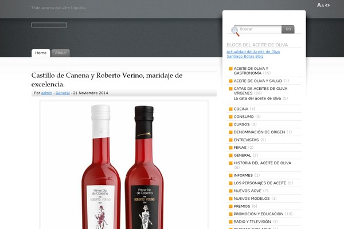Click orange bullet beside Historia del Aceite
The image size is (344, 229).
point(230,163)
